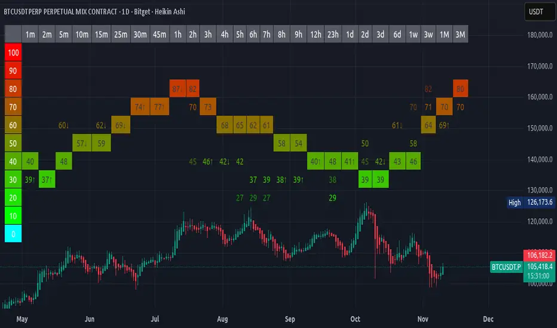Select the 1m timeframe header cell
This screenshot has height=328, width=557.
pyautogui.click(x=30, y=35)
